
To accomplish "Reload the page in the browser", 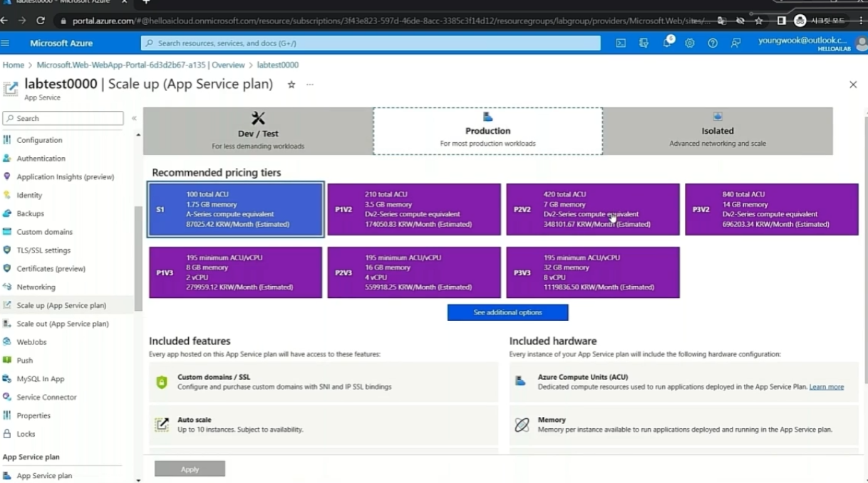I will coord(41,21).
